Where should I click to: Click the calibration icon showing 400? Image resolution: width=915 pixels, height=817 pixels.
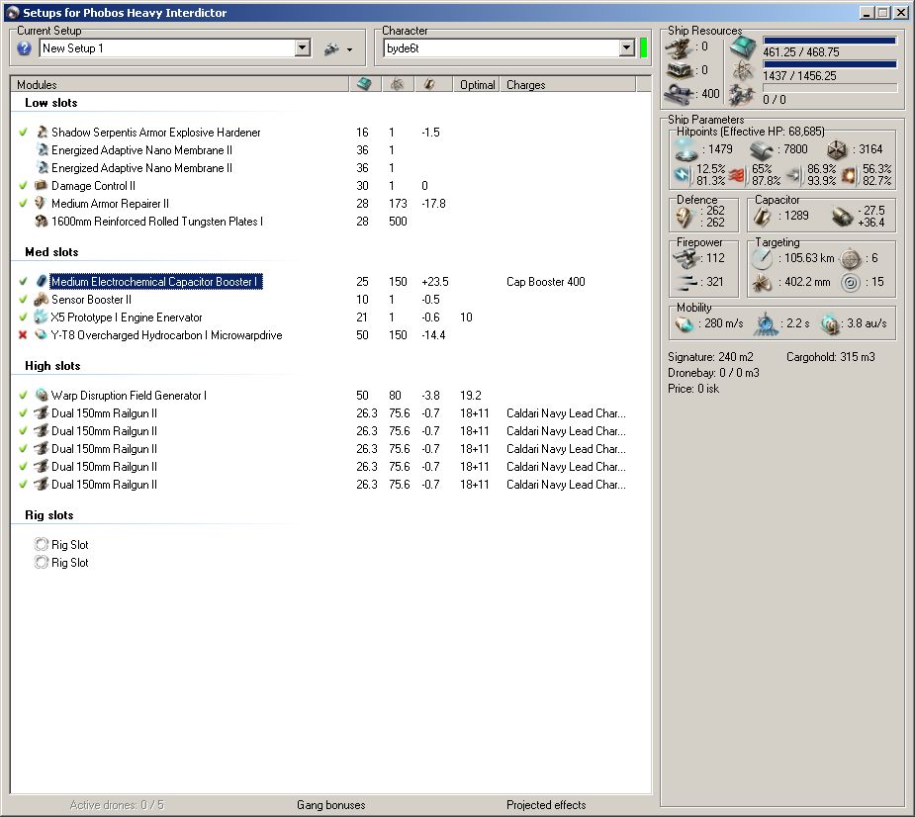pyautogui.click(x=680, y=93)
